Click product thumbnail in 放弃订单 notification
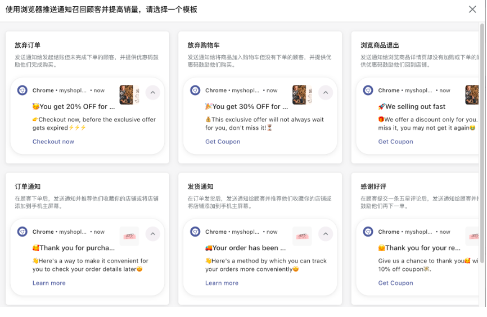Screen dimensions: 487x317 (129, 95)
